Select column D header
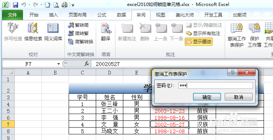273x140 pixels. (109, 72)
